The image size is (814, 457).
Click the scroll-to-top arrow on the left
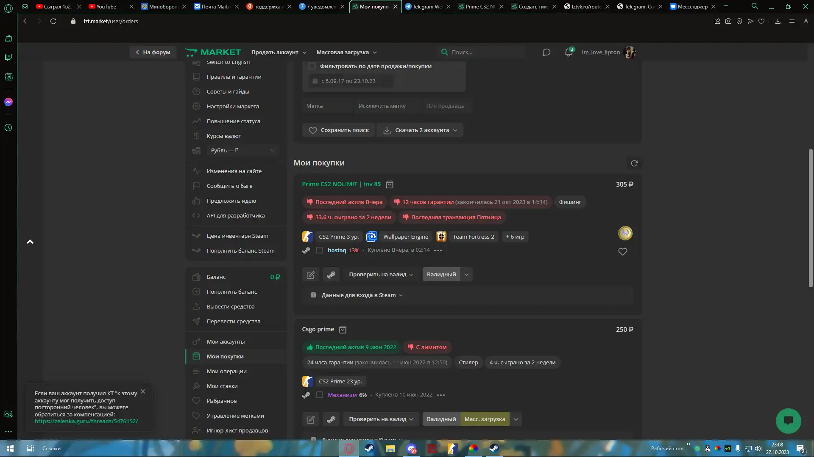[x=30, y=242]
